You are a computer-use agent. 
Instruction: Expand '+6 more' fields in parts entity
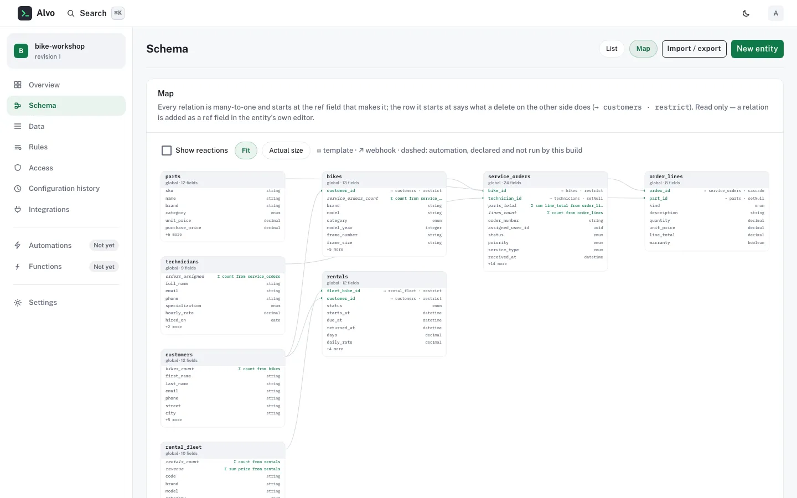click(173, 235)
